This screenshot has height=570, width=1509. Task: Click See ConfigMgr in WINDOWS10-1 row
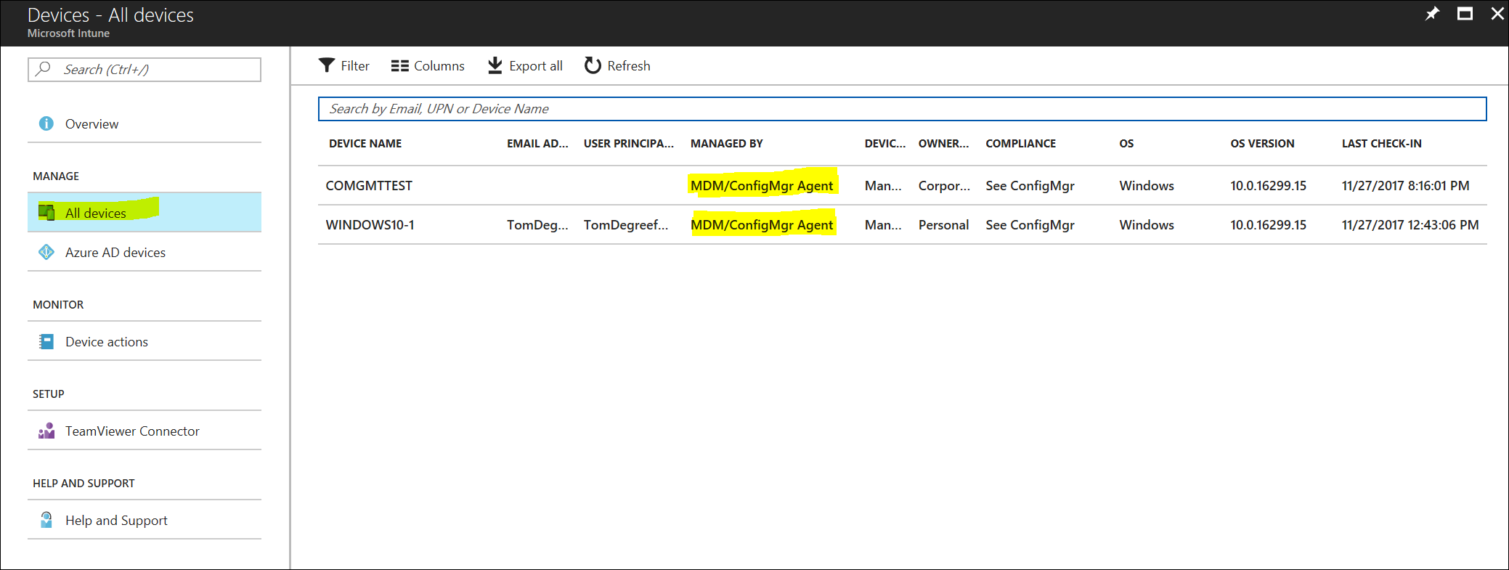tap(1030, 225)
